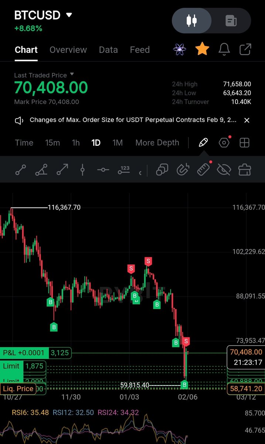Image resolution: width=265 pixels, height=444 pixels.
Task: Click the 59,815.40 low price label
Action: point(135,385)
